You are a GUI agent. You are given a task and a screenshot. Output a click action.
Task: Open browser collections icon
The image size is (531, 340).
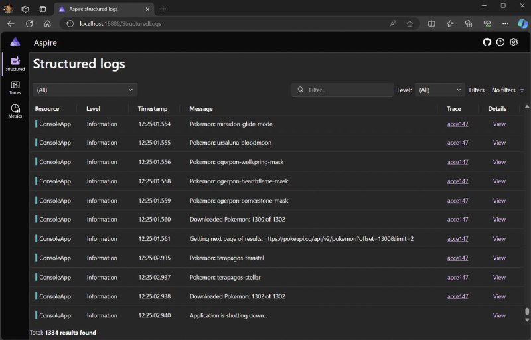coord(469,24)
